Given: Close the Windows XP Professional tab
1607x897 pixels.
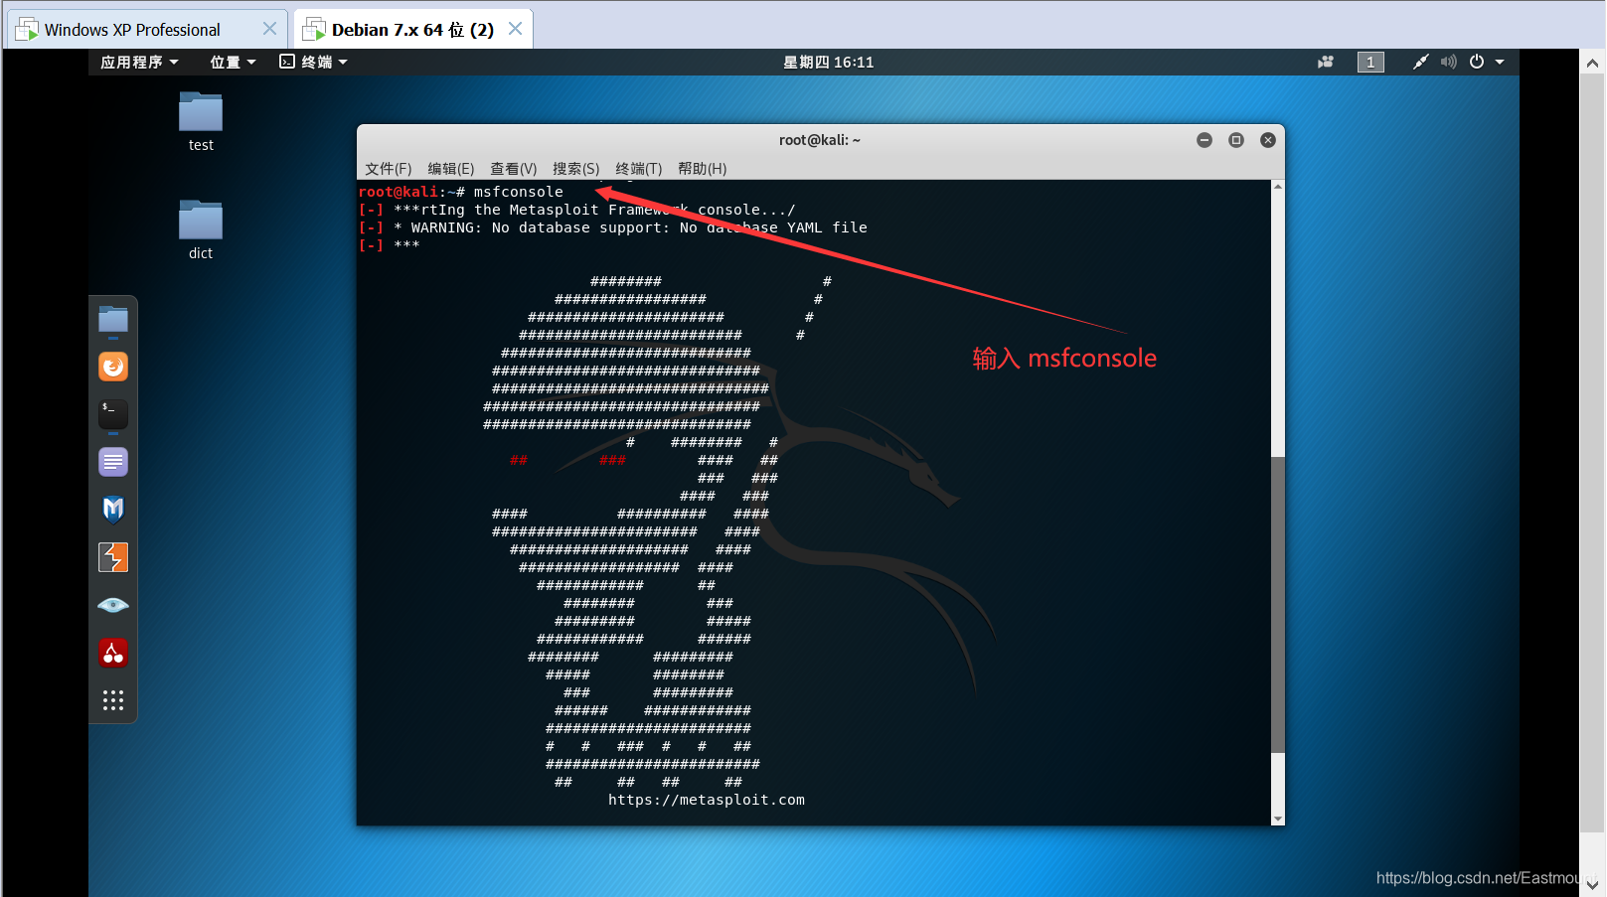Looking at the screenshot, I should pyautogui.click(x=269, y=29).
